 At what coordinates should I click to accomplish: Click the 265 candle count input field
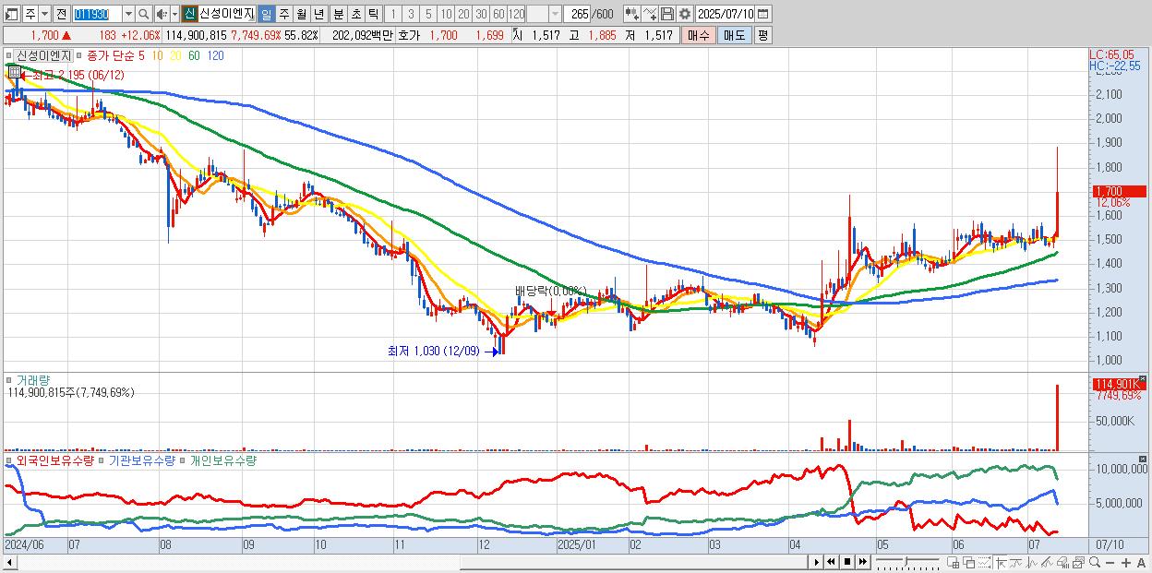(576, 14)
